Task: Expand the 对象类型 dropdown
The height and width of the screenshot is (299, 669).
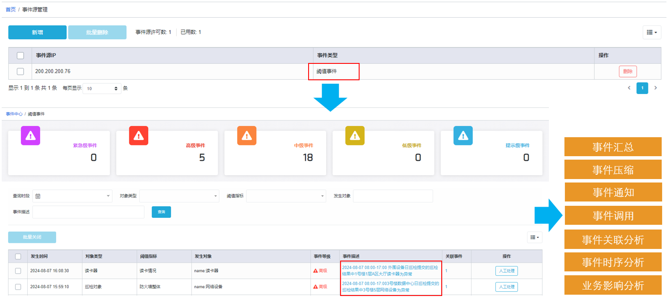Action: click(x=179, y=196)
